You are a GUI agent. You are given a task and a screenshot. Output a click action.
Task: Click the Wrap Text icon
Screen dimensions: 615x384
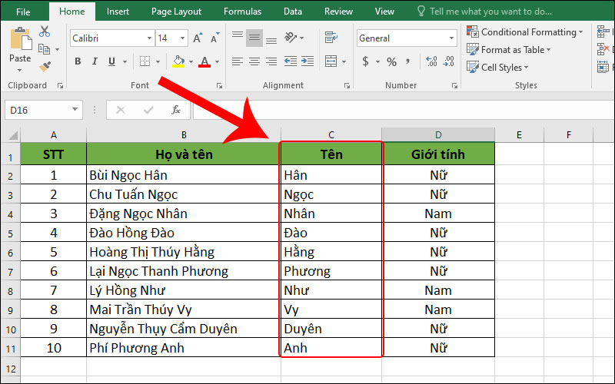pyautogui.click(x=331, y=38)
